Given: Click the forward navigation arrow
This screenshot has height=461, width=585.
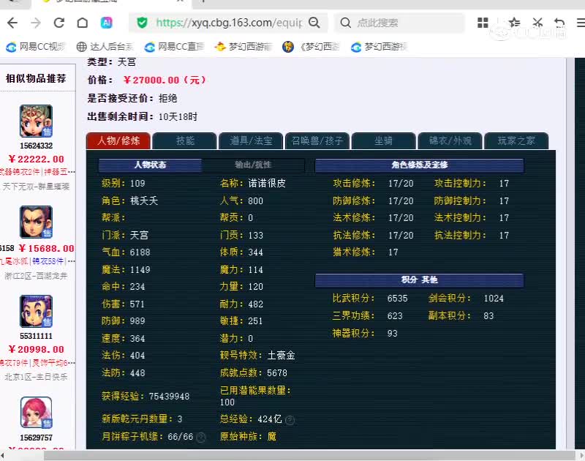Looking at the screenshot, I should coord(34,23).
